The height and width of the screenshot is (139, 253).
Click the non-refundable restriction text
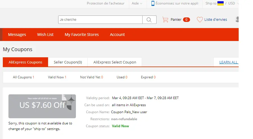click(x=124, y=119)
